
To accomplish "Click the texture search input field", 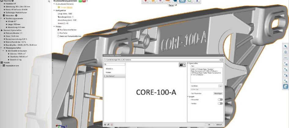I will 116,64.
